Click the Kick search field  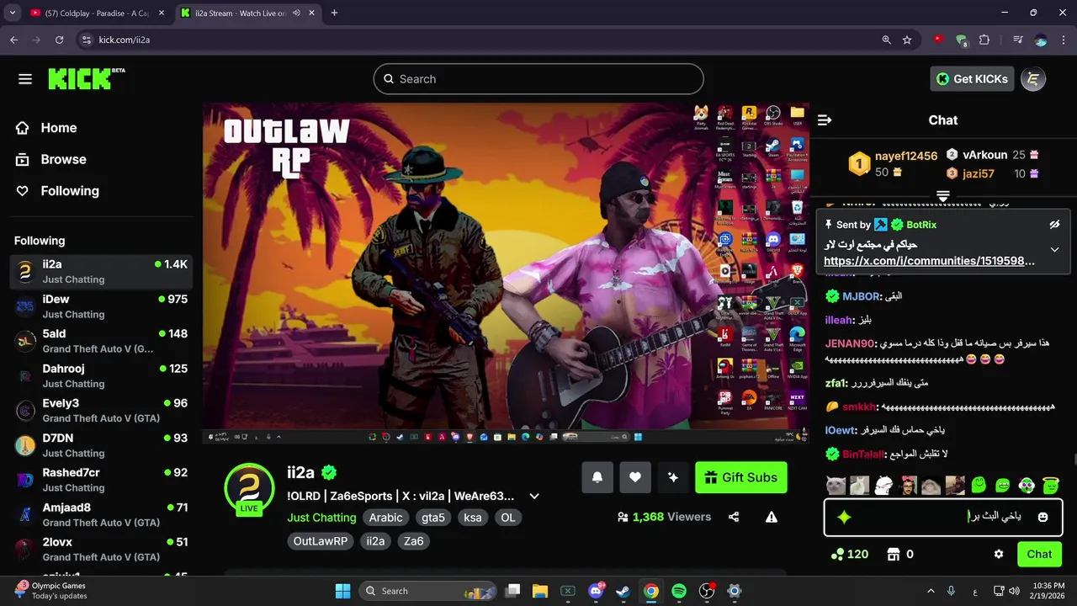tap(538, 79)
